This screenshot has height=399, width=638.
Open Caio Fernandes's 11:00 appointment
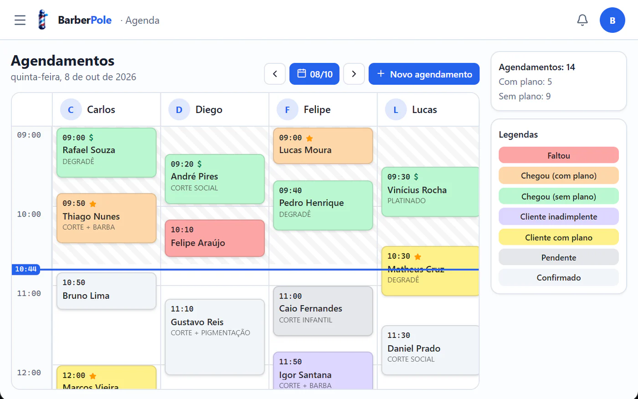coord(323,311)
